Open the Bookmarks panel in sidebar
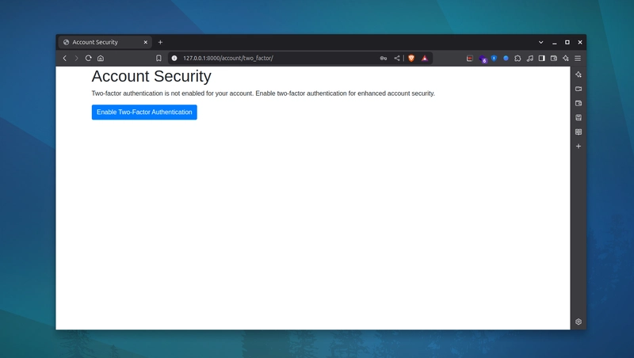 [x=579, y=117]
